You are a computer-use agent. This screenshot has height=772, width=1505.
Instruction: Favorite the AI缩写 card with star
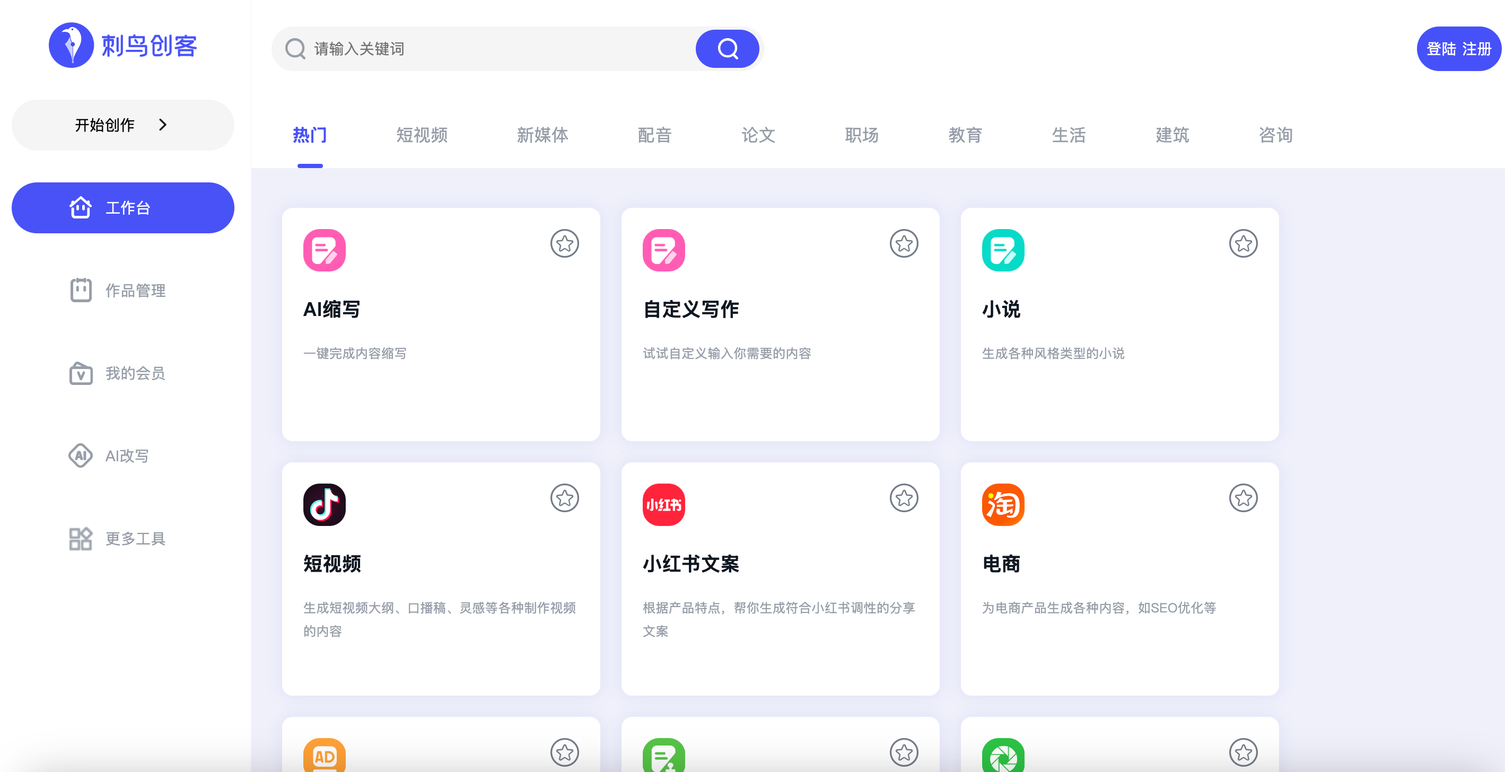point(564,243)
